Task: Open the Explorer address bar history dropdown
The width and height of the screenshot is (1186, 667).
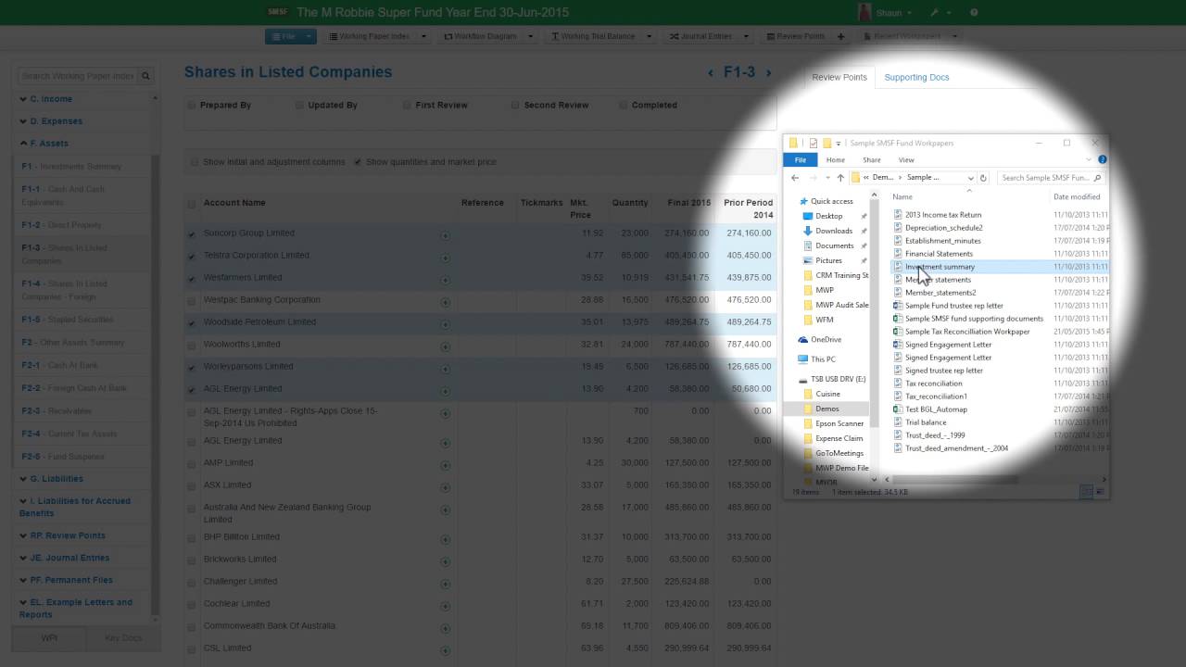Action: click(x=970, y=178)
